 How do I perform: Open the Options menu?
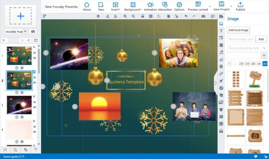(x=179, y=6)
